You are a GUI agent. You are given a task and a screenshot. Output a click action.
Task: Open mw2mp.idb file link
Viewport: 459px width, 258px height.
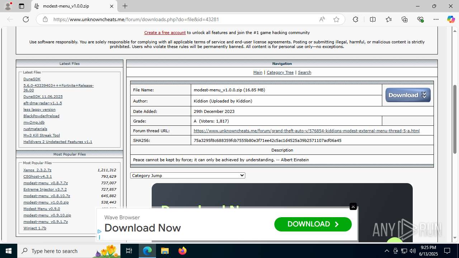pos(34,123)
